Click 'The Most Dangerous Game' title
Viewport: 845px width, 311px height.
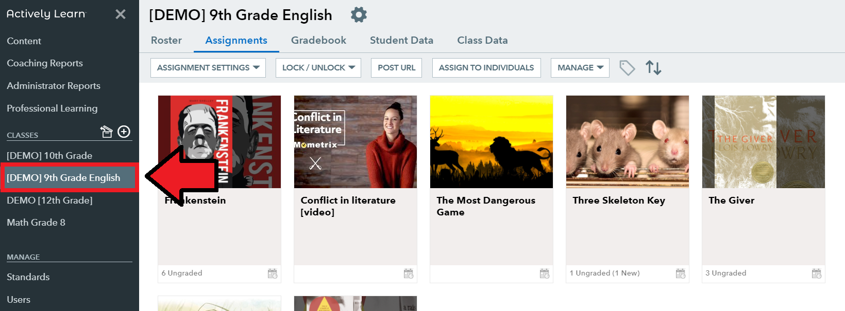click(x=486, y=206)
